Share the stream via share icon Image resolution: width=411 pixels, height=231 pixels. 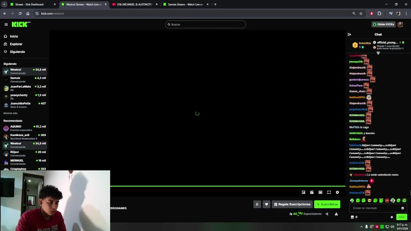[327, 214]
